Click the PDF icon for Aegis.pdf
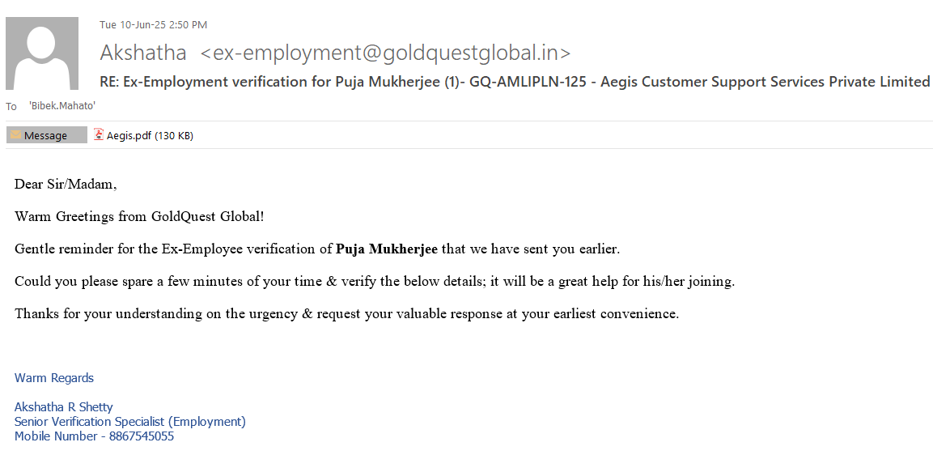Screen dimensions: 933x455 point(99,135)
